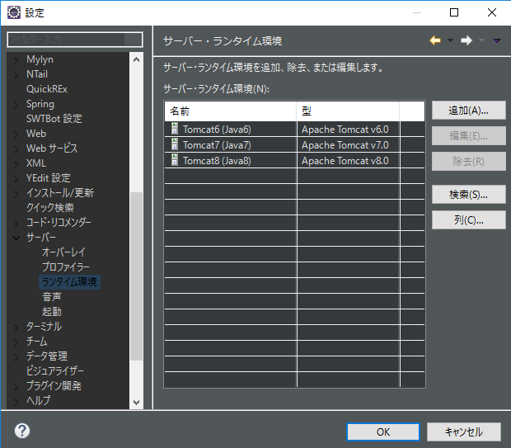The image size is (511, 448).
Task: Open the back history dropdown arrow
Action: (450, 40)
